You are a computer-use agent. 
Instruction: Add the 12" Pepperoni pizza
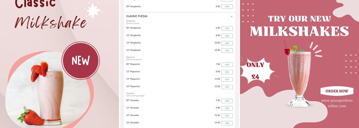227,72
